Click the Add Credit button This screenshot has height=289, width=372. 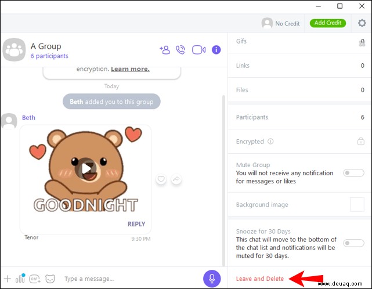(328, 23)
